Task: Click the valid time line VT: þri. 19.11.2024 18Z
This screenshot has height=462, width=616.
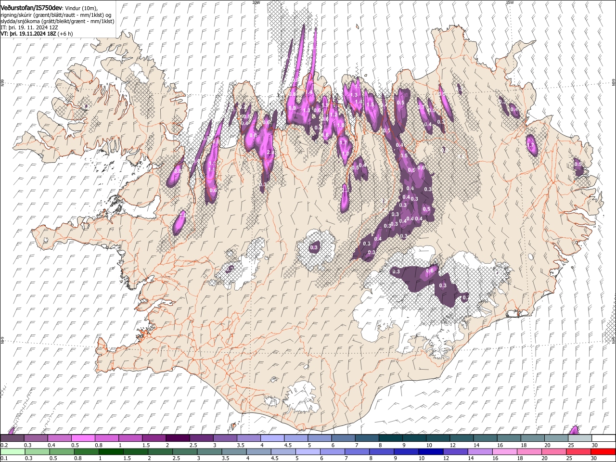Action: pos(28,34)
